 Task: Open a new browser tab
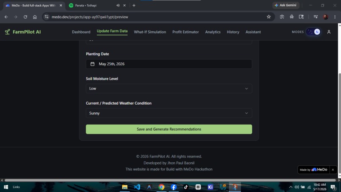tap(134, 6)
